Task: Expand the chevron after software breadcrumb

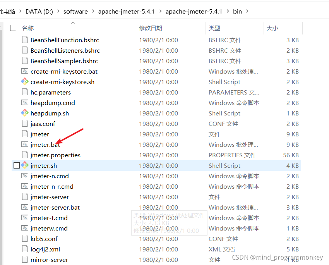Action: [93, 11]
